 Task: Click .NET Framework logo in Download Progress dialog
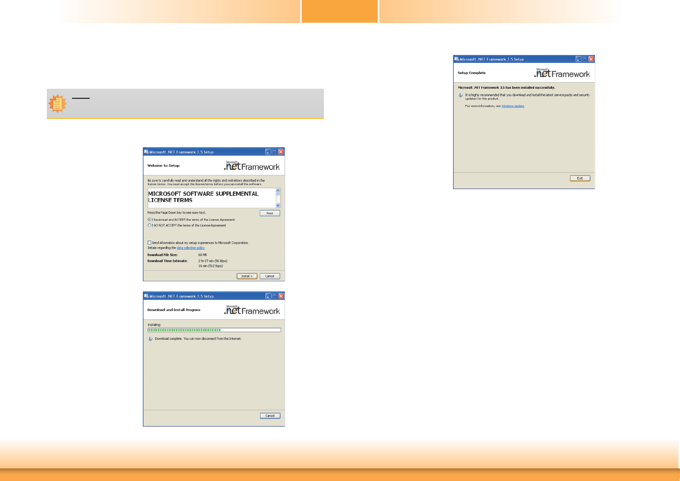[x=252, y=310]
